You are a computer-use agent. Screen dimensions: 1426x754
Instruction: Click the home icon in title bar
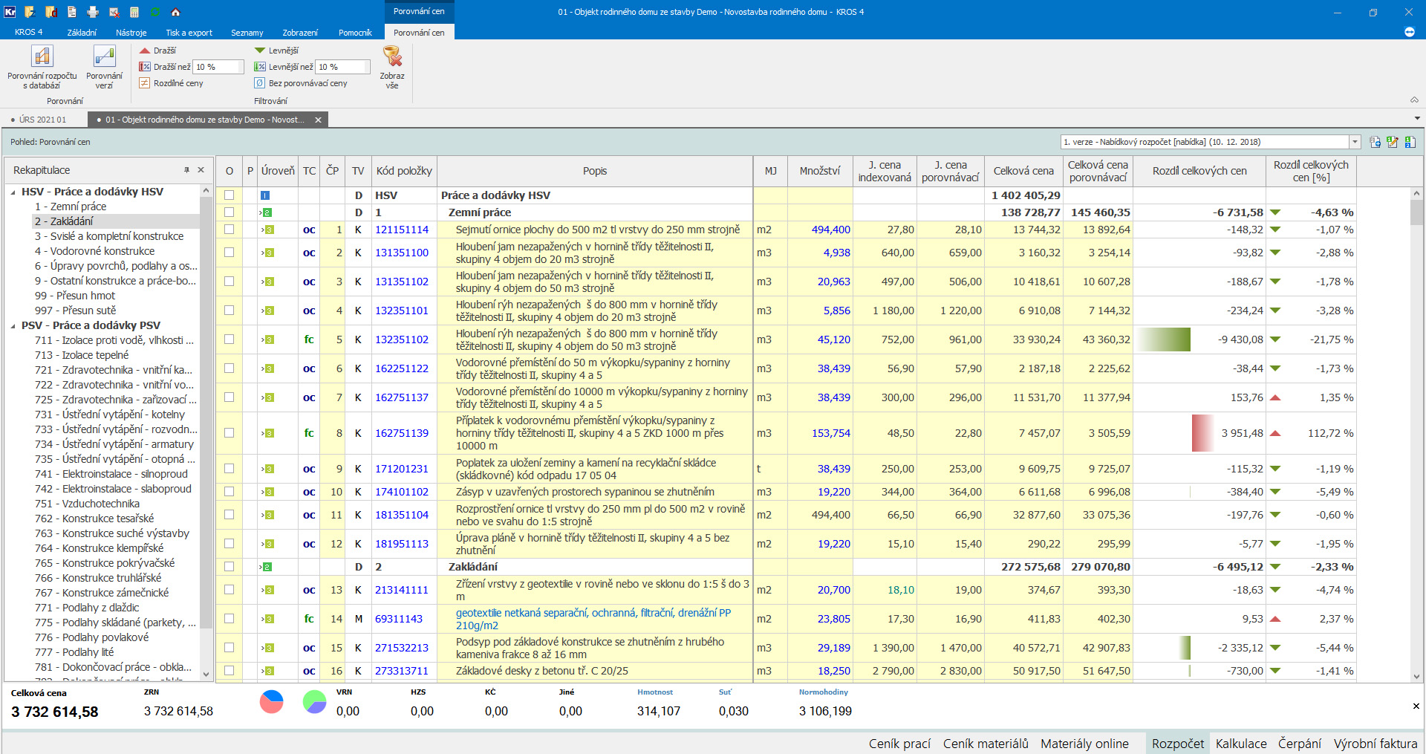tap(176, 12)
